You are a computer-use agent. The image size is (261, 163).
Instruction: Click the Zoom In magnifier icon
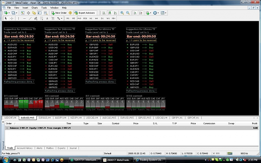(x=122, y=13)
